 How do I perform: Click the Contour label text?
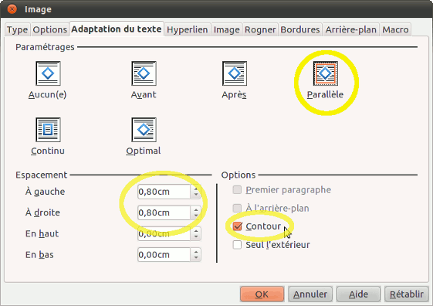click(263, 226)
